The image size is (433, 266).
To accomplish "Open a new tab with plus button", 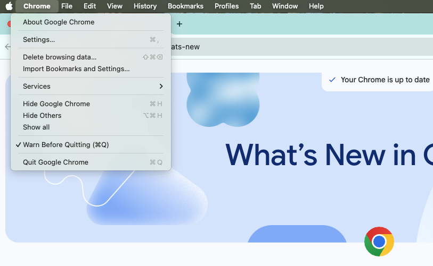I will [x=179, y=24].
